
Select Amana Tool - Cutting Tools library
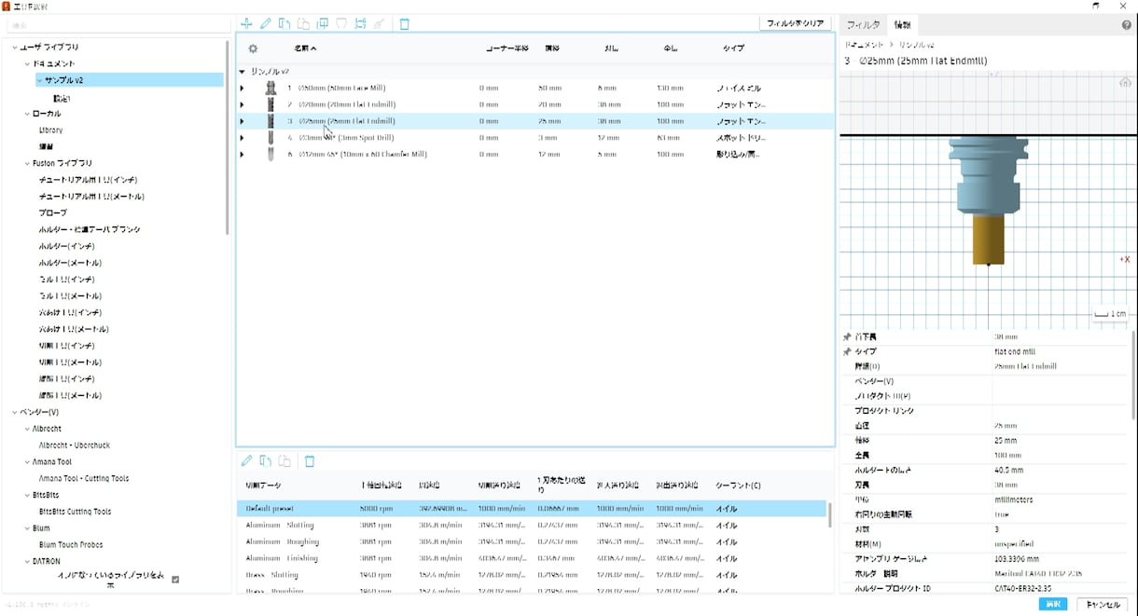pos(84,478)
